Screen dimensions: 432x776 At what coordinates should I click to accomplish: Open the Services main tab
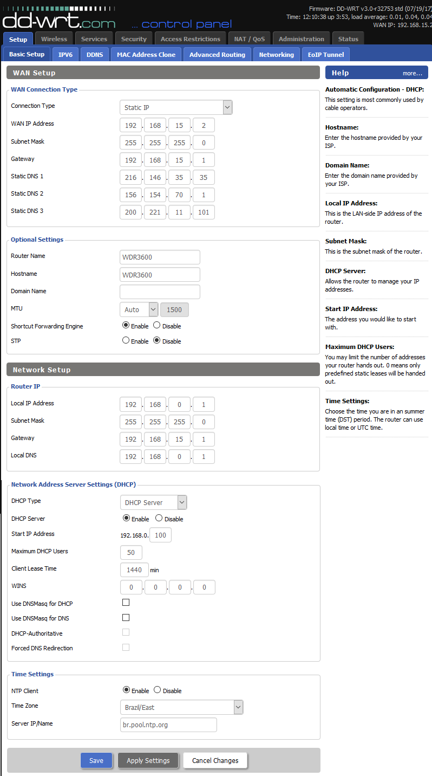[x=94, y=39]
